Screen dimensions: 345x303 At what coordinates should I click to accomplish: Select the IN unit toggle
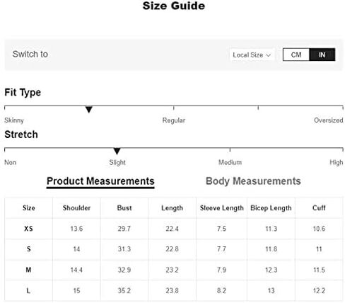pyautogui.click(x=322, y=55)
